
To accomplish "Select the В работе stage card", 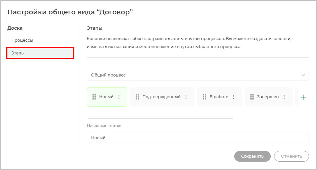I will point(219,97).
